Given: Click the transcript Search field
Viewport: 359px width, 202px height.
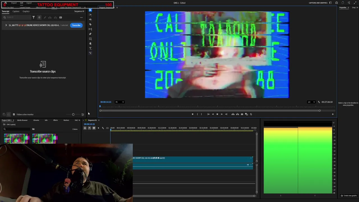Looking at the screenshot, I should (x=17, y=17).
